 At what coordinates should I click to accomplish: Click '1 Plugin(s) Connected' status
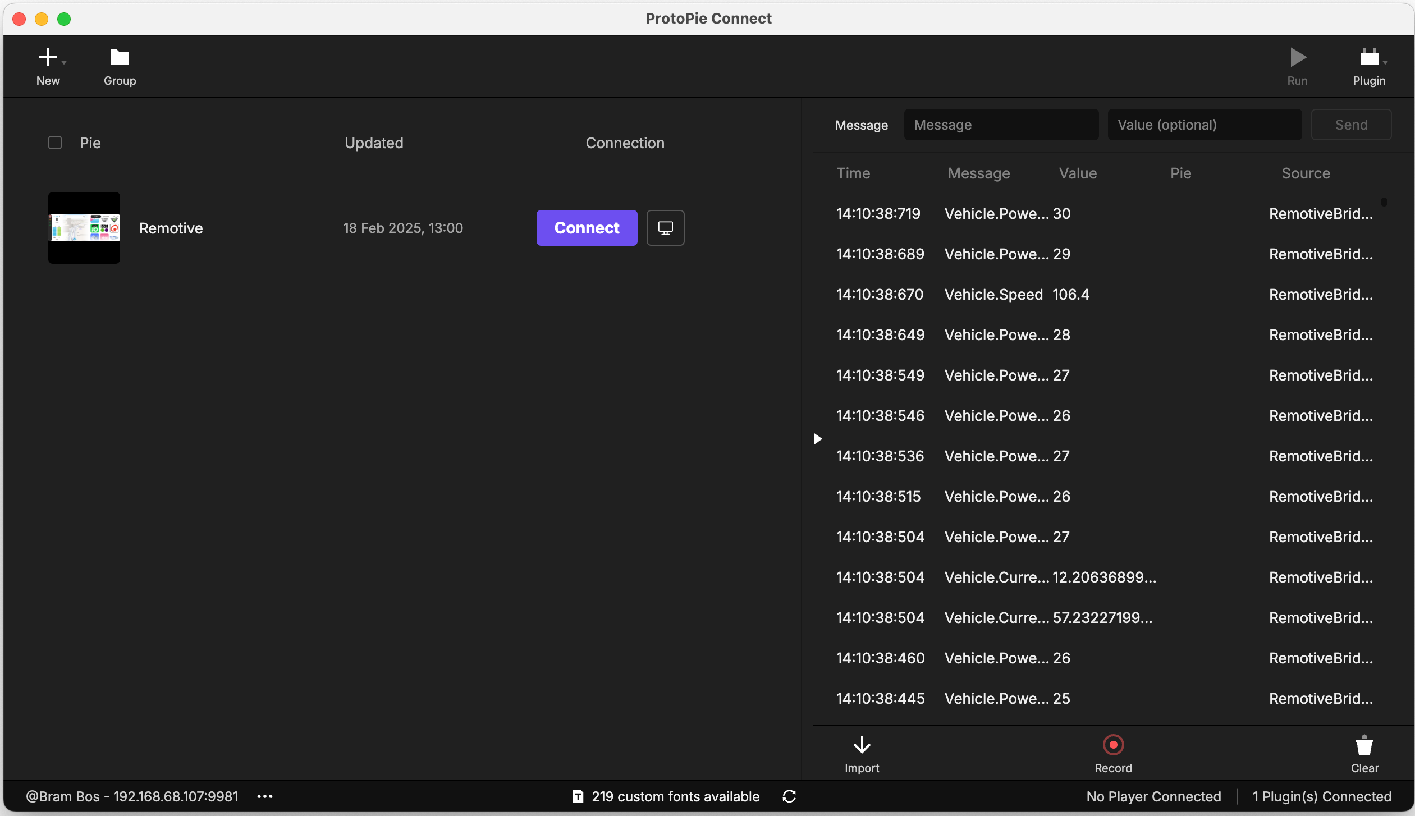pyautogui.click(x=1322, y=796)
